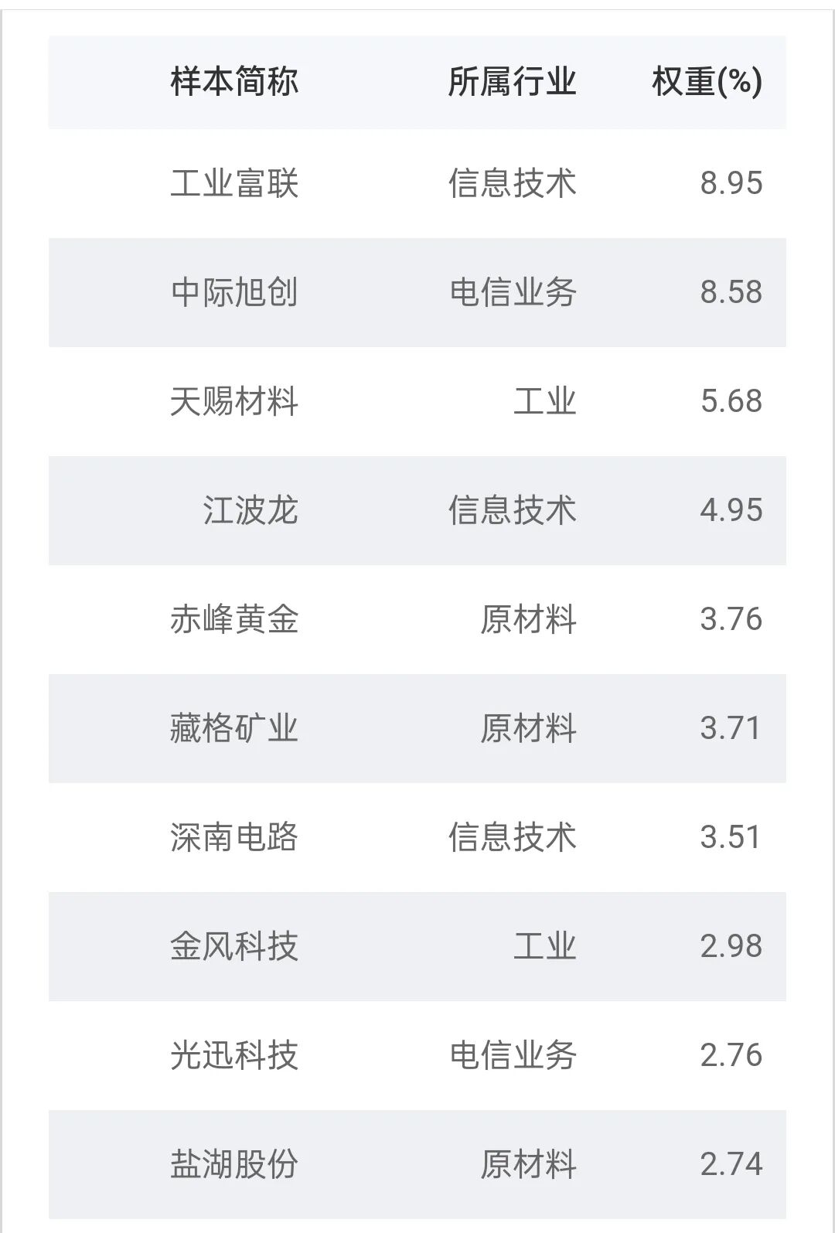Click 工业 industry for 金风科技
Viewport: 835px width, 1233px height.
point(545,946)
